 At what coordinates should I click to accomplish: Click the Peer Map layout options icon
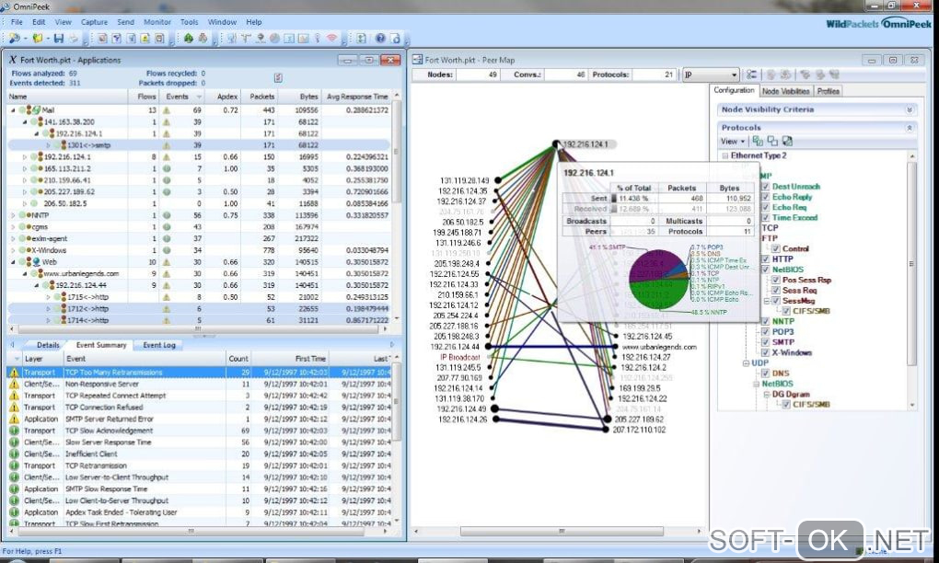pyautogui.click(x=751, y=75)
